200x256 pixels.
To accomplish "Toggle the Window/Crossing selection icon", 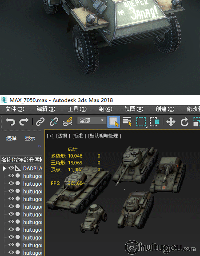I will (155, 122).
